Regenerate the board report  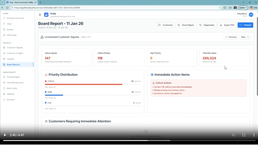point(207,25)
